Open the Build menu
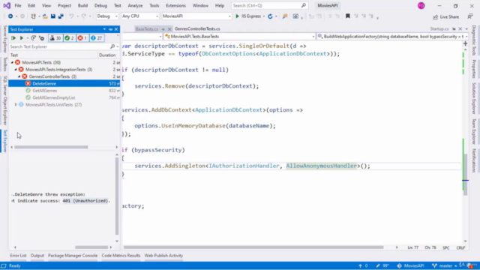This screenshot has width=480, height=270. [x=82, y=5]
